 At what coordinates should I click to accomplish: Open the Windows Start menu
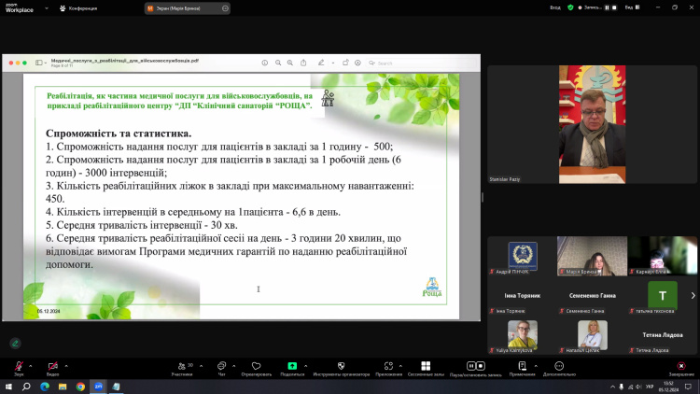(x=8, y=387)
